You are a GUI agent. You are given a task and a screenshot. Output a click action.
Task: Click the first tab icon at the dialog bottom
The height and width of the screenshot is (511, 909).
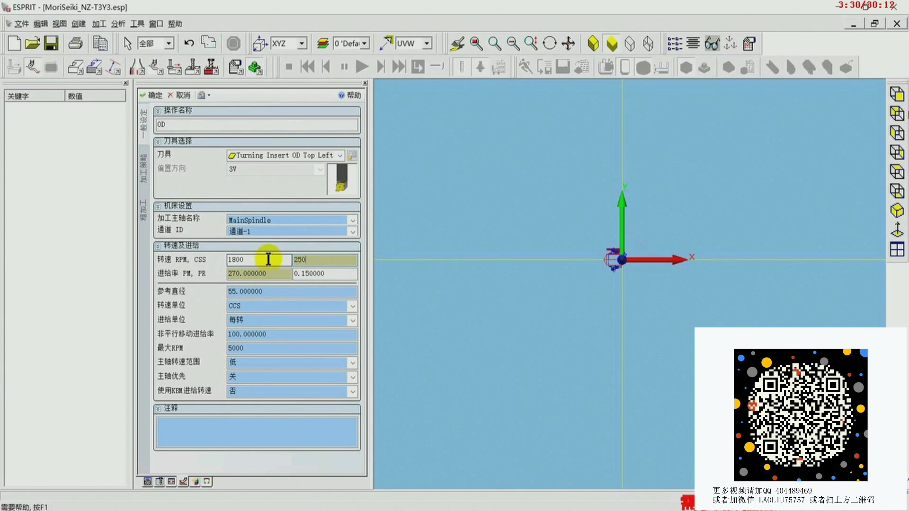(x=148, y=481)
